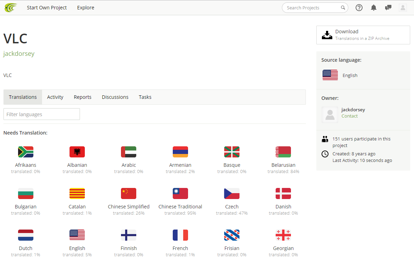The image size is (414, 267).
Task: Click the French flag icon
Action: click(x=180, y=235)
